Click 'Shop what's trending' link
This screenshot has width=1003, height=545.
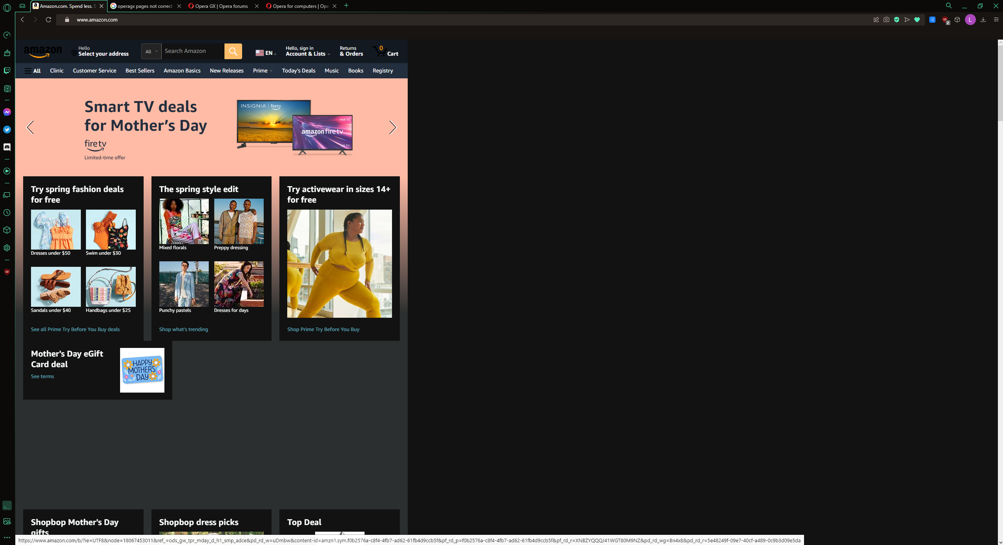pos(184,330)
